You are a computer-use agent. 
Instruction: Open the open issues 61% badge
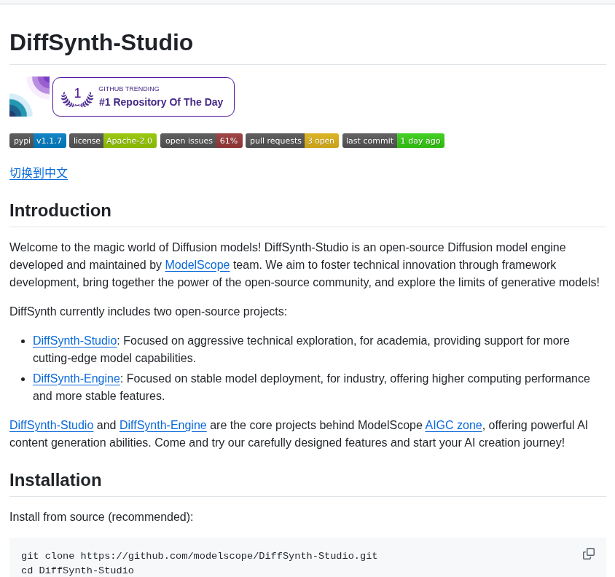(x=201, y=141)
